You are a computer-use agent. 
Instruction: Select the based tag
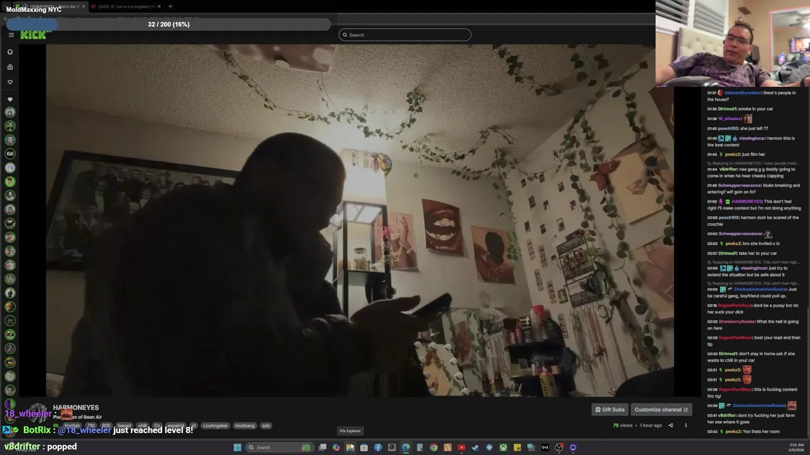pos(125,426)
